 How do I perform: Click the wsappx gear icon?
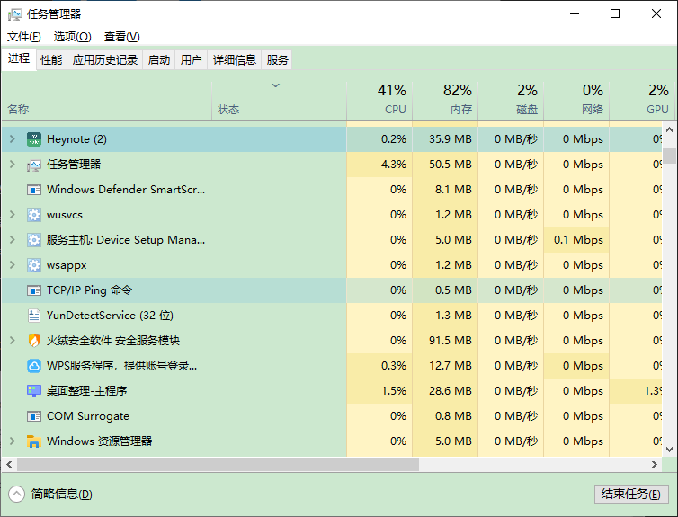click(x=34, y=265)
